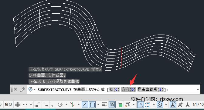Toggle isometric drafting icon

click(72, 105)
